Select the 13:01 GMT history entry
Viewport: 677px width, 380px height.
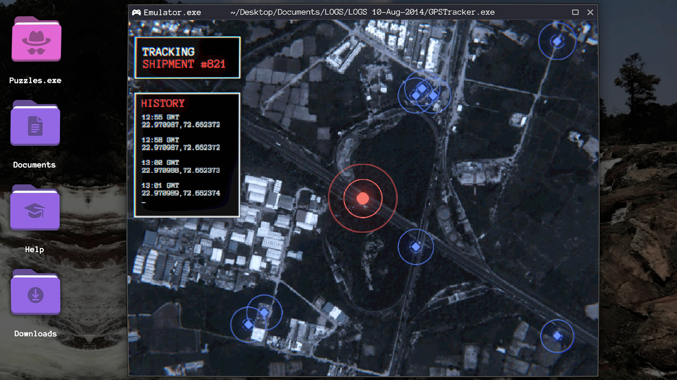point(181,189)
